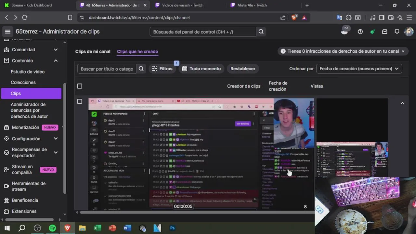Collapse the first clip details chevron
Screen dimensions: 416x234
pyautogui.click(x=402, y=103)
